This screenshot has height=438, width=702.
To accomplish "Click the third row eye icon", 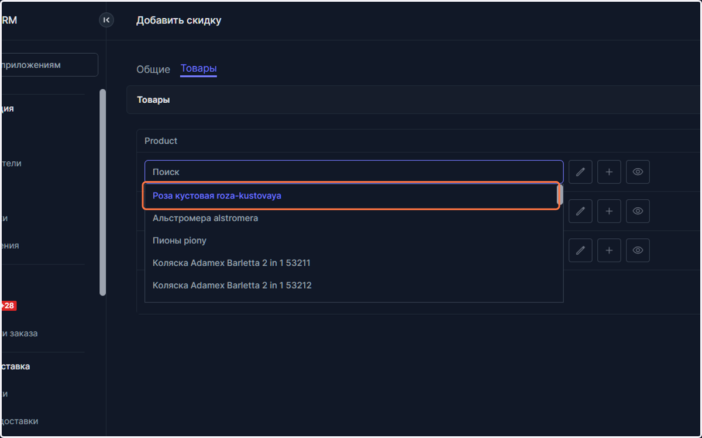I will [x=638, y=250].
